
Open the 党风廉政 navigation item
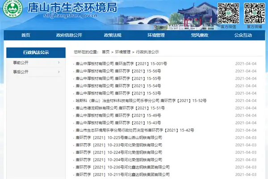click(x=199, y=35)
